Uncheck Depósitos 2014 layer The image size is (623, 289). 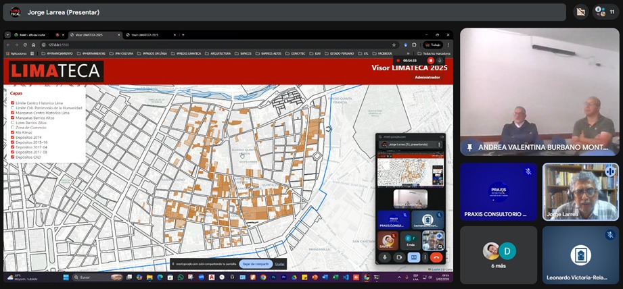[13, 138]
